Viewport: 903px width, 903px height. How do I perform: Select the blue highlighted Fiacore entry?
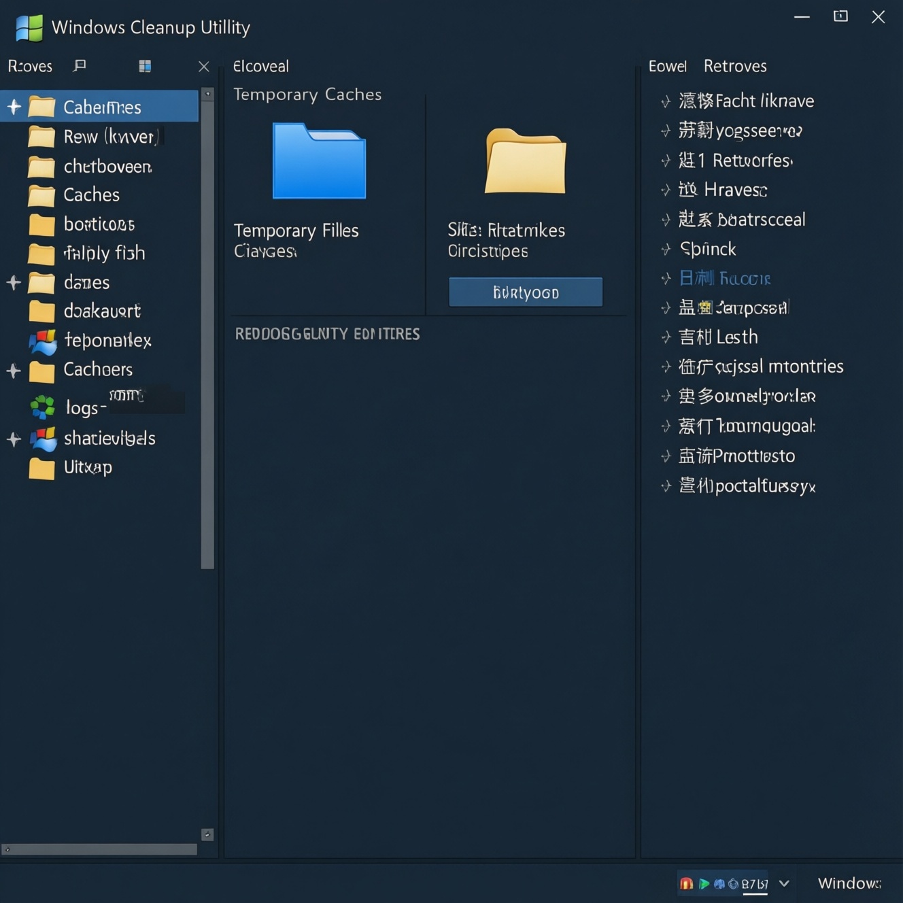click(x=725, y=278)
